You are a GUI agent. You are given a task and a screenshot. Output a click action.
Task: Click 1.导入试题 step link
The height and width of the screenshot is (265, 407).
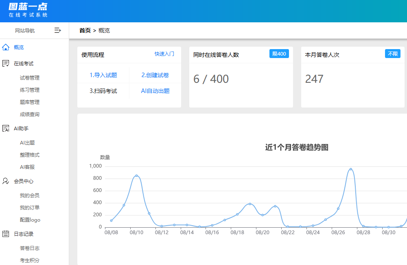tap(103, 75)
